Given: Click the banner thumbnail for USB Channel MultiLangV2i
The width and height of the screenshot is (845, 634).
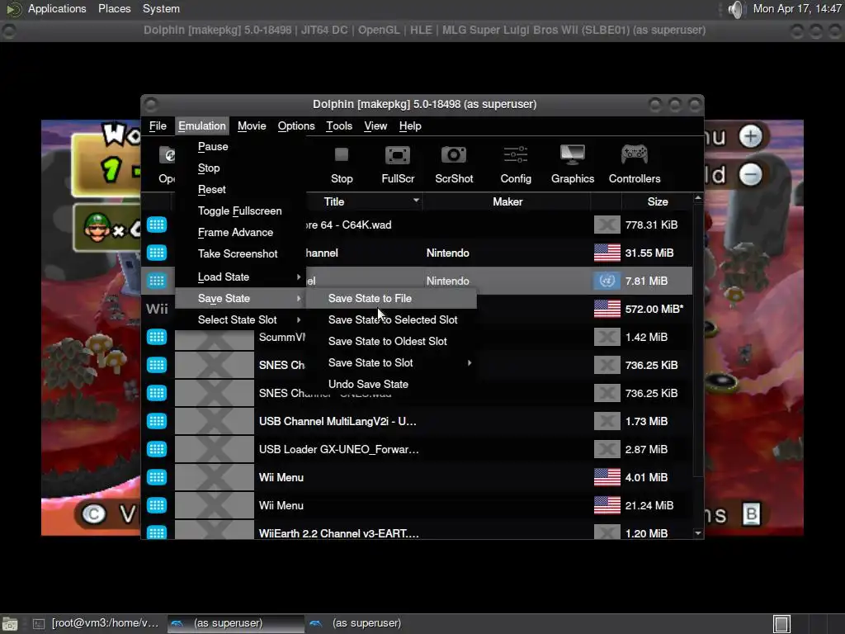Looking at the screenshot, I should pos(214,420).
